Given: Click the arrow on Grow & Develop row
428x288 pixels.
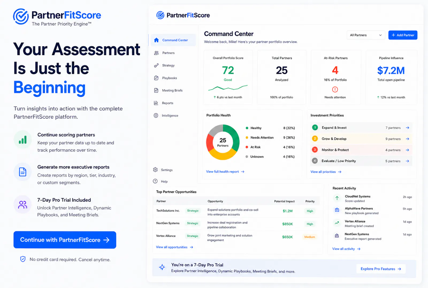Looking at the screenshot, I should (407, 139).
